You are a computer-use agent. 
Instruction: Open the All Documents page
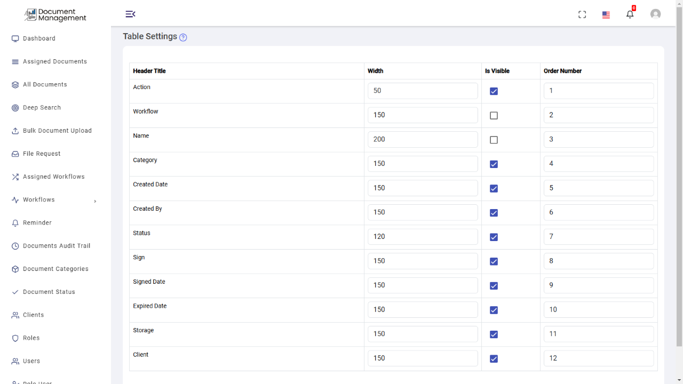click(45, 84)
